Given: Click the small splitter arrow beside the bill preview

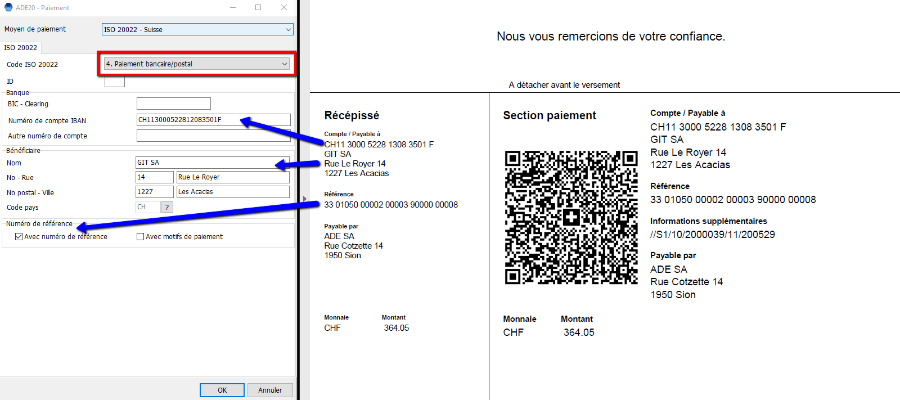Looking at the screenshot, I should coord(305,199).
